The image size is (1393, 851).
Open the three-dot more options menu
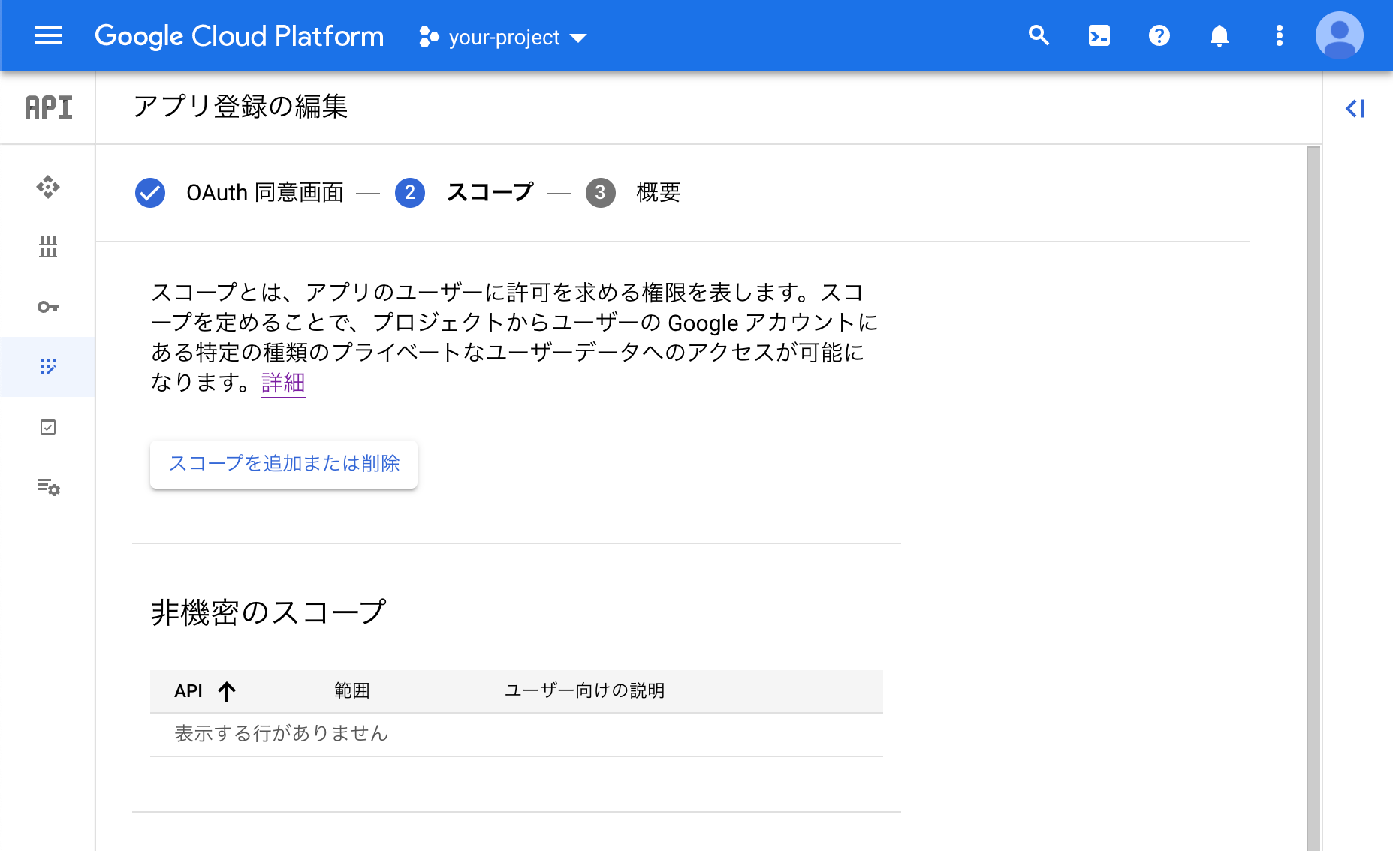pyautogui.click(x=1280, y=35)
